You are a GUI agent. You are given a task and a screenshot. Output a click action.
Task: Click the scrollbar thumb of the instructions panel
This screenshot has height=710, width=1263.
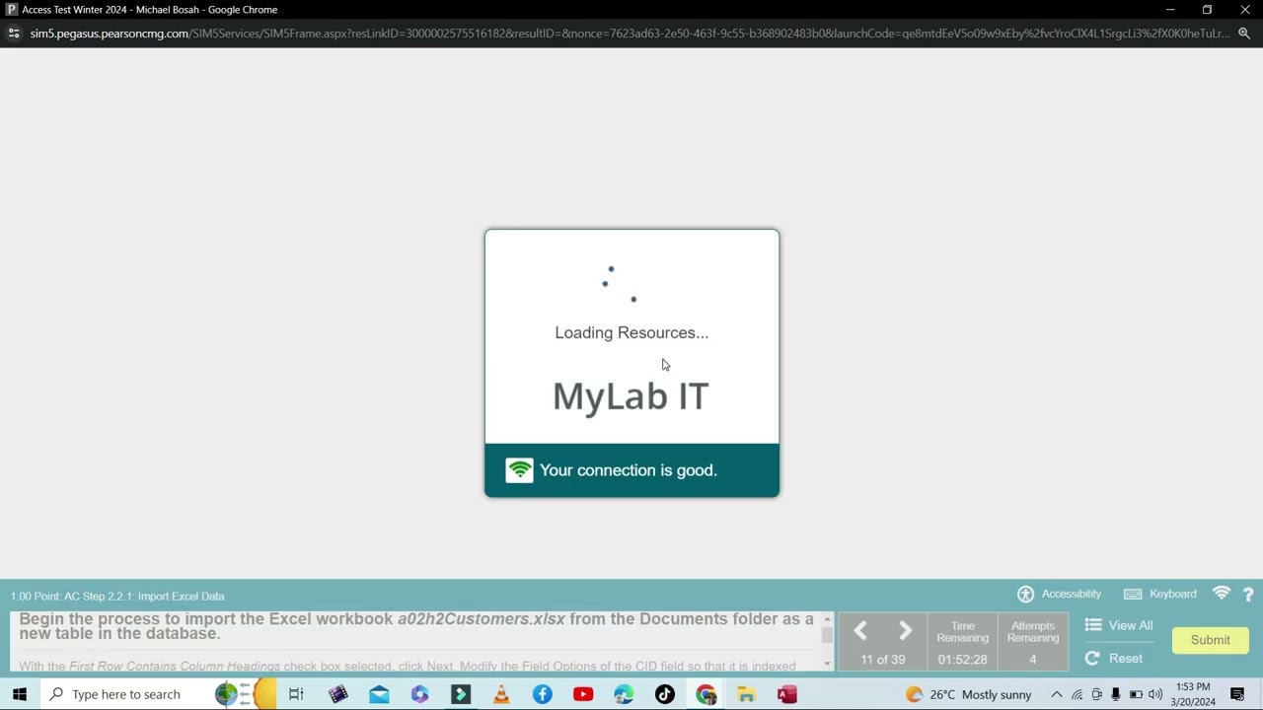827,635
